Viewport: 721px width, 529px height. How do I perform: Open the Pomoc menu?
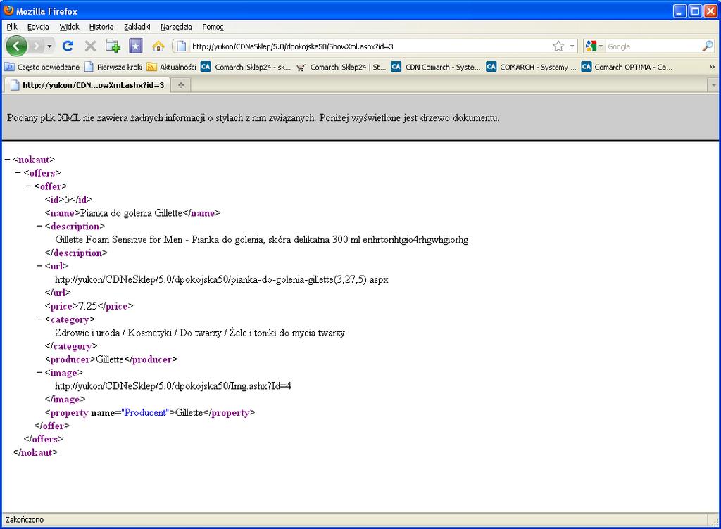[x=213, y=27]
